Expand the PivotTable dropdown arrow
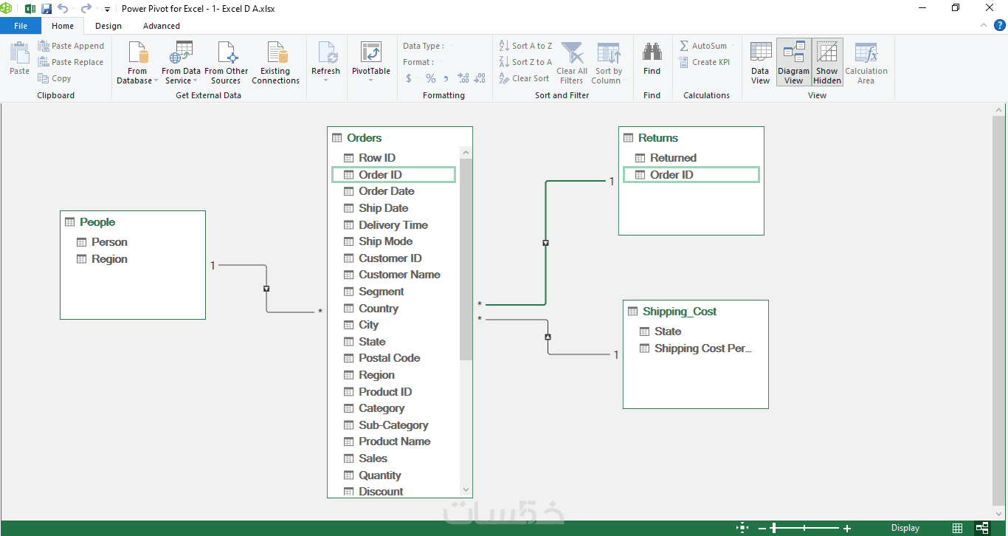 coord(370,80)
